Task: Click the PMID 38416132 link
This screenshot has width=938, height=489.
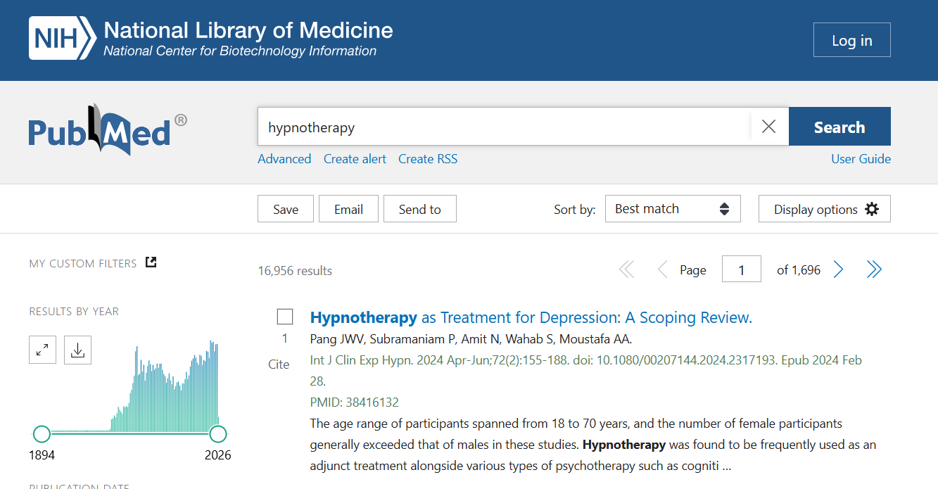Action: tap(372, 402)
